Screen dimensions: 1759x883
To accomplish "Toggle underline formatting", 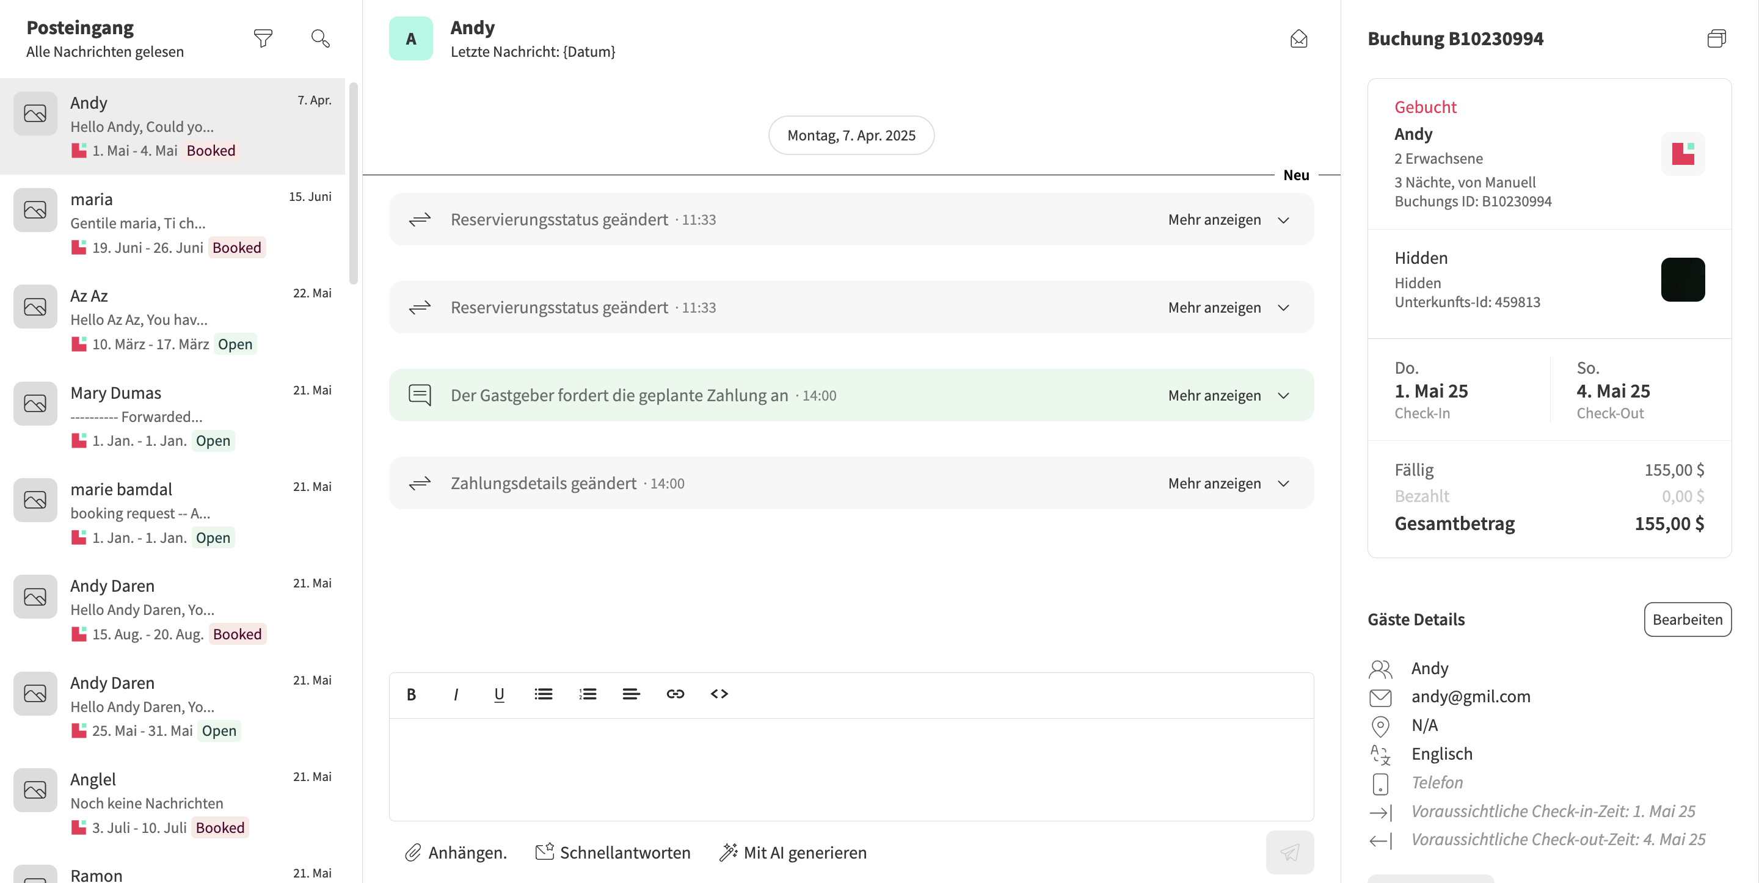I will pyautogui.click(x=499, y=694).
